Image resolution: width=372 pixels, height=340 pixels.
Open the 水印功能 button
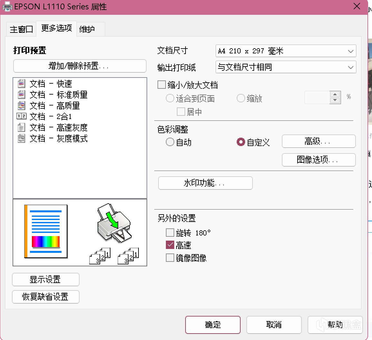205,183
